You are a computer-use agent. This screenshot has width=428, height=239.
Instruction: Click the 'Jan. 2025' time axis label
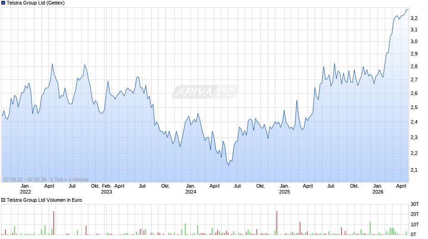pos(284,189)
